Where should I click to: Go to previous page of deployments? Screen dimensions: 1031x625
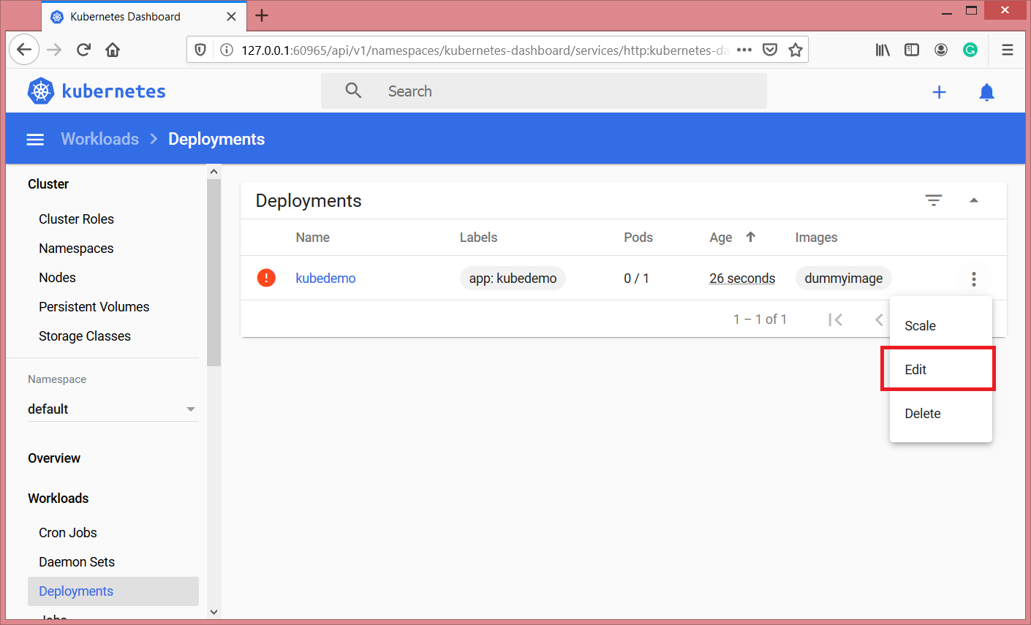click(879, 319)
